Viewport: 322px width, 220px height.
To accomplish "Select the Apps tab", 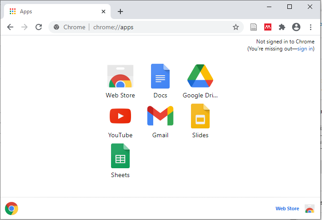I will click(56, 12).
